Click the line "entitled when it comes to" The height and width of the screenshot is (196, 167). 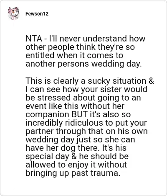click(74, 55)
